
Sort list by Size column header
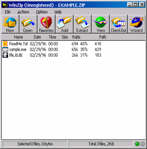pos(65,37)
